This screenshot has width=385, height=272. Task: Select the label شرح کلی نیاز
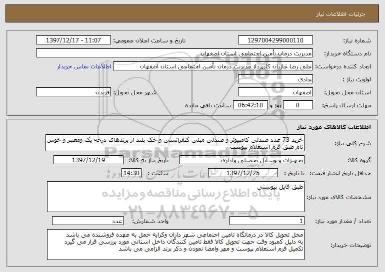[x=353, y=143]
